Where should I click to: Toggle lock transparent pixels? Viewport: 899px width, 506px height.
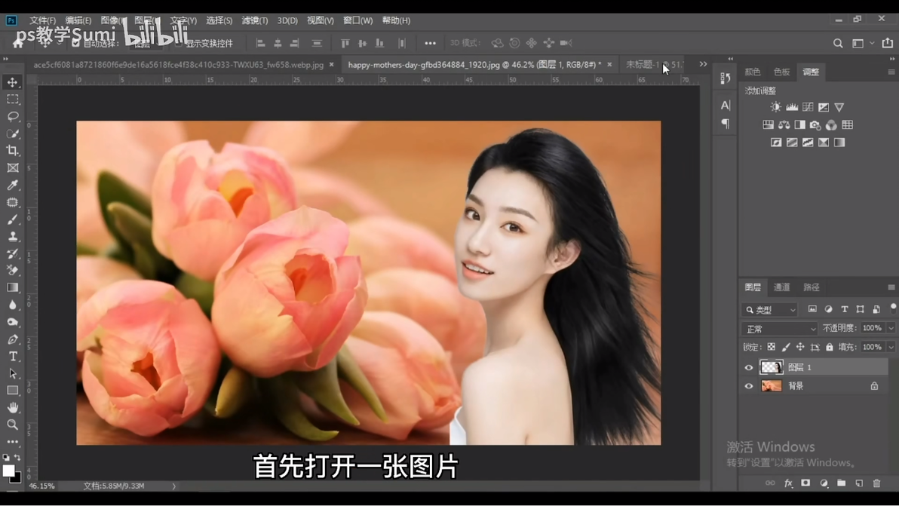click(x=771, y=348)
